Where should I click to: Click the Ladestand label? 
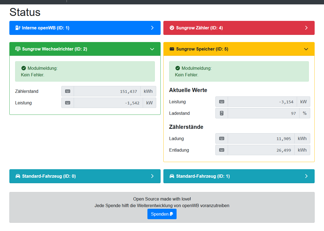pyautogui.click(x=179, y=113)
